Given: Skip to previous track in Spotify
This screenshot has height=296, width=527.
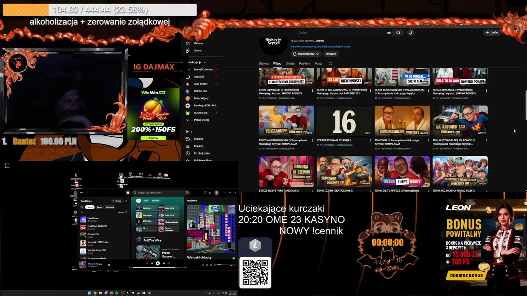Looking at the screenshot, I should pyautogui.click(x=152, y=263).
